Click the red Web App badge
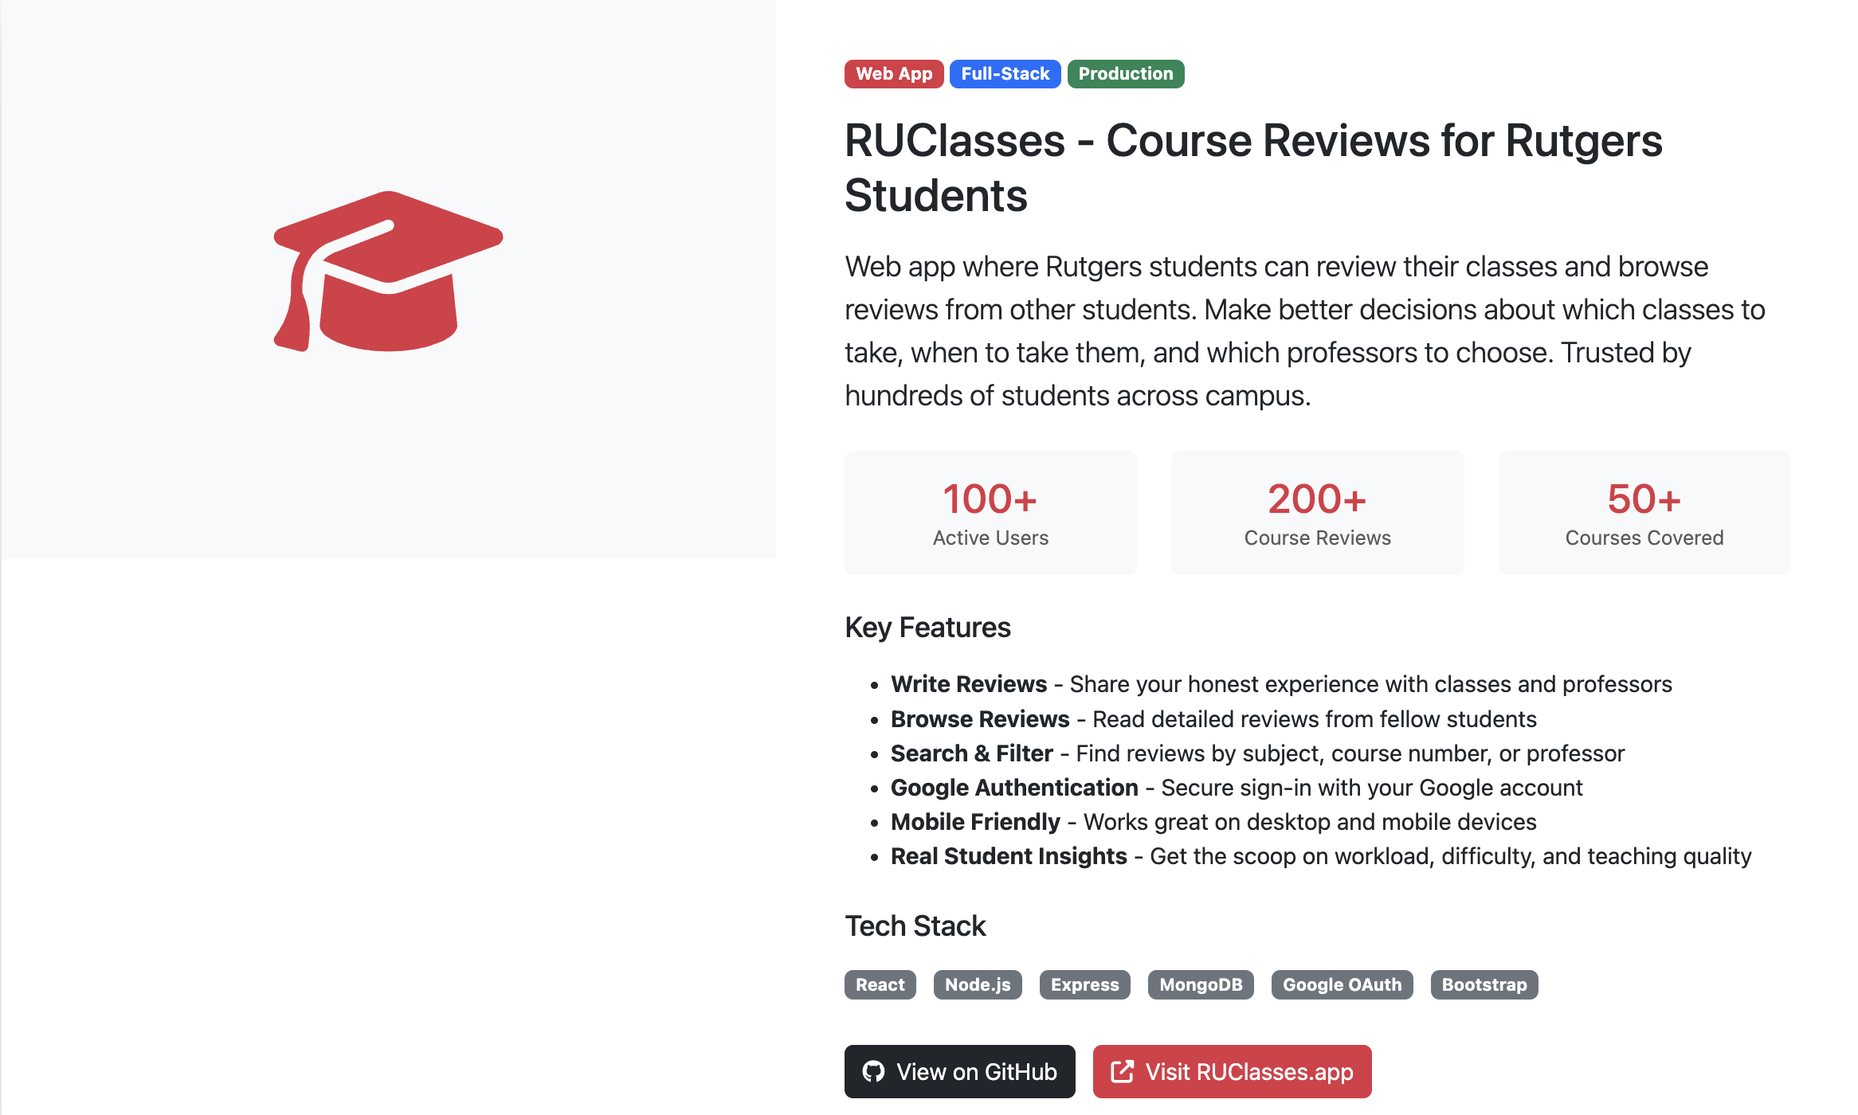Screen dimensions: 1858x1115 [x=893, y=73]
